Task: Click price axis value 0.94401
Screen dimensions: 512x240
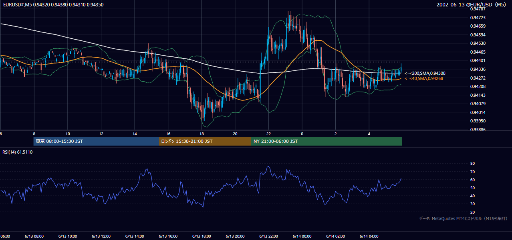Action: click(x=478, y=60)
